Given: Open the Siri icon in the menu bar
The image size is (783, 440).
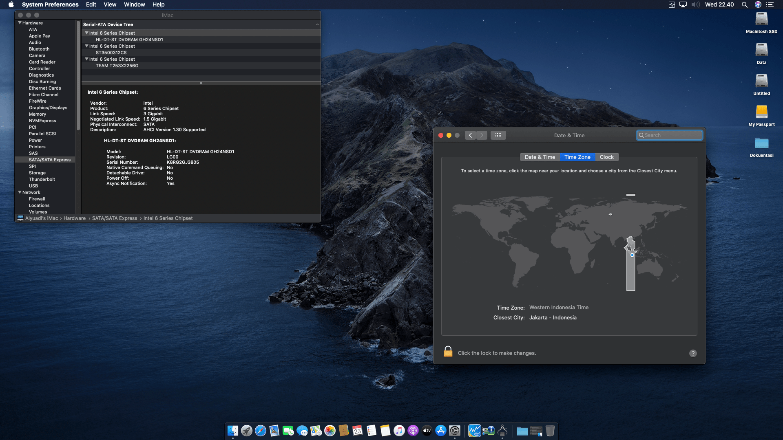Looking at the screenshot, I should coord(758,4).
